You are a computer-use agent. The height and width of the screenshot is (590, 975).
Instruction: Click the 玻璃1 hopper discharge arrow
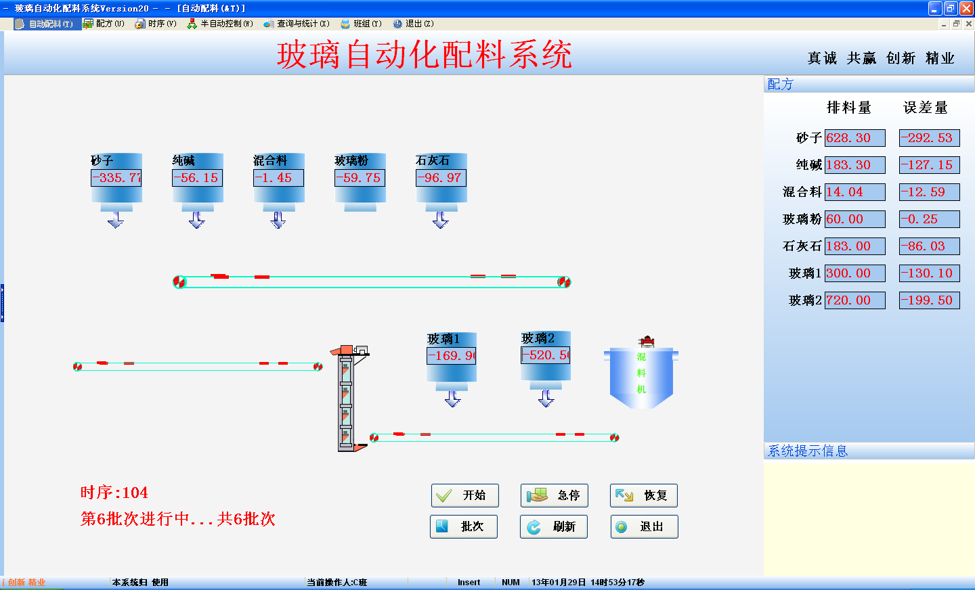tap(452, 399)
